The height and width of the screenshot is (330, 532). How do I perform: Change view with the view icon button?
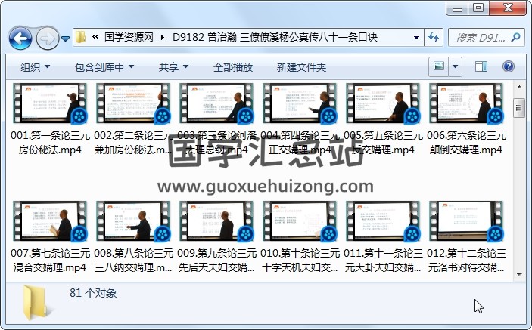[x=439, y=66]
